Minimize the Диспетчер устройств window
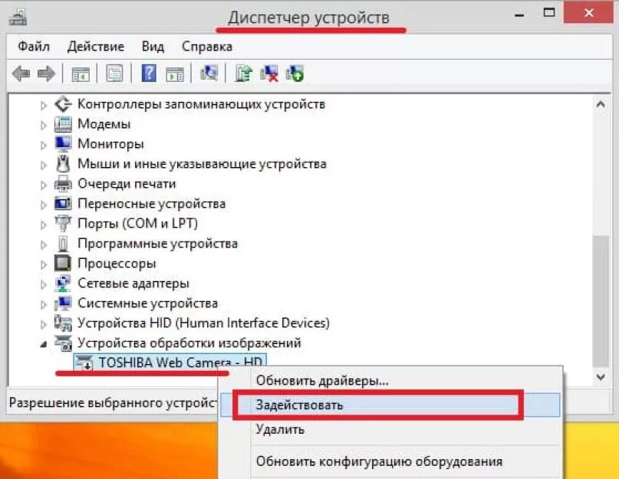This screenshot has height=479, width=619. [x=519, y=15]
